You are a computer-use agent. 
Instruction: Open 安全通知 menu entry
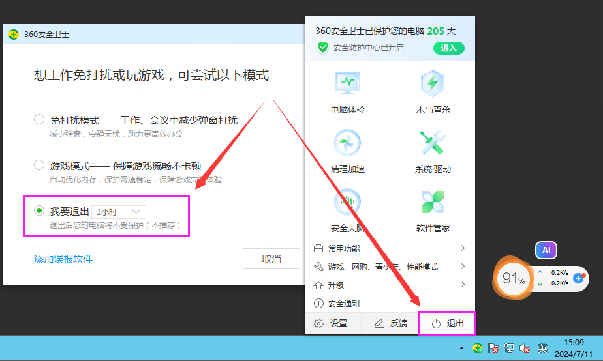coord(390,303)
